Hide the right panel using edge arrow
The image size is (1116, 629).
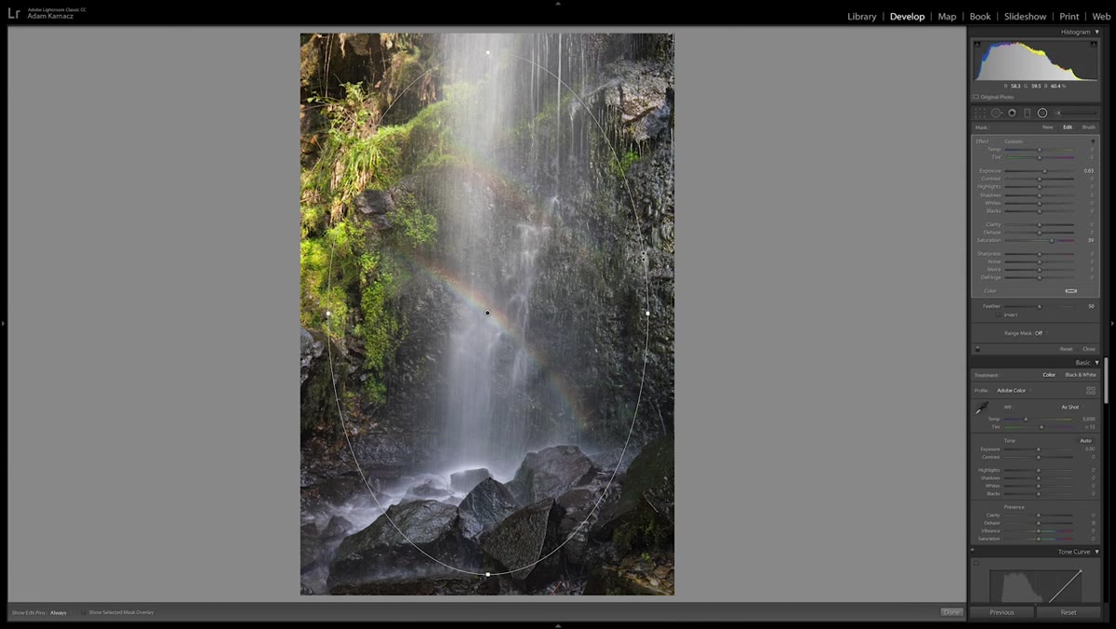tap(1112, 323)
